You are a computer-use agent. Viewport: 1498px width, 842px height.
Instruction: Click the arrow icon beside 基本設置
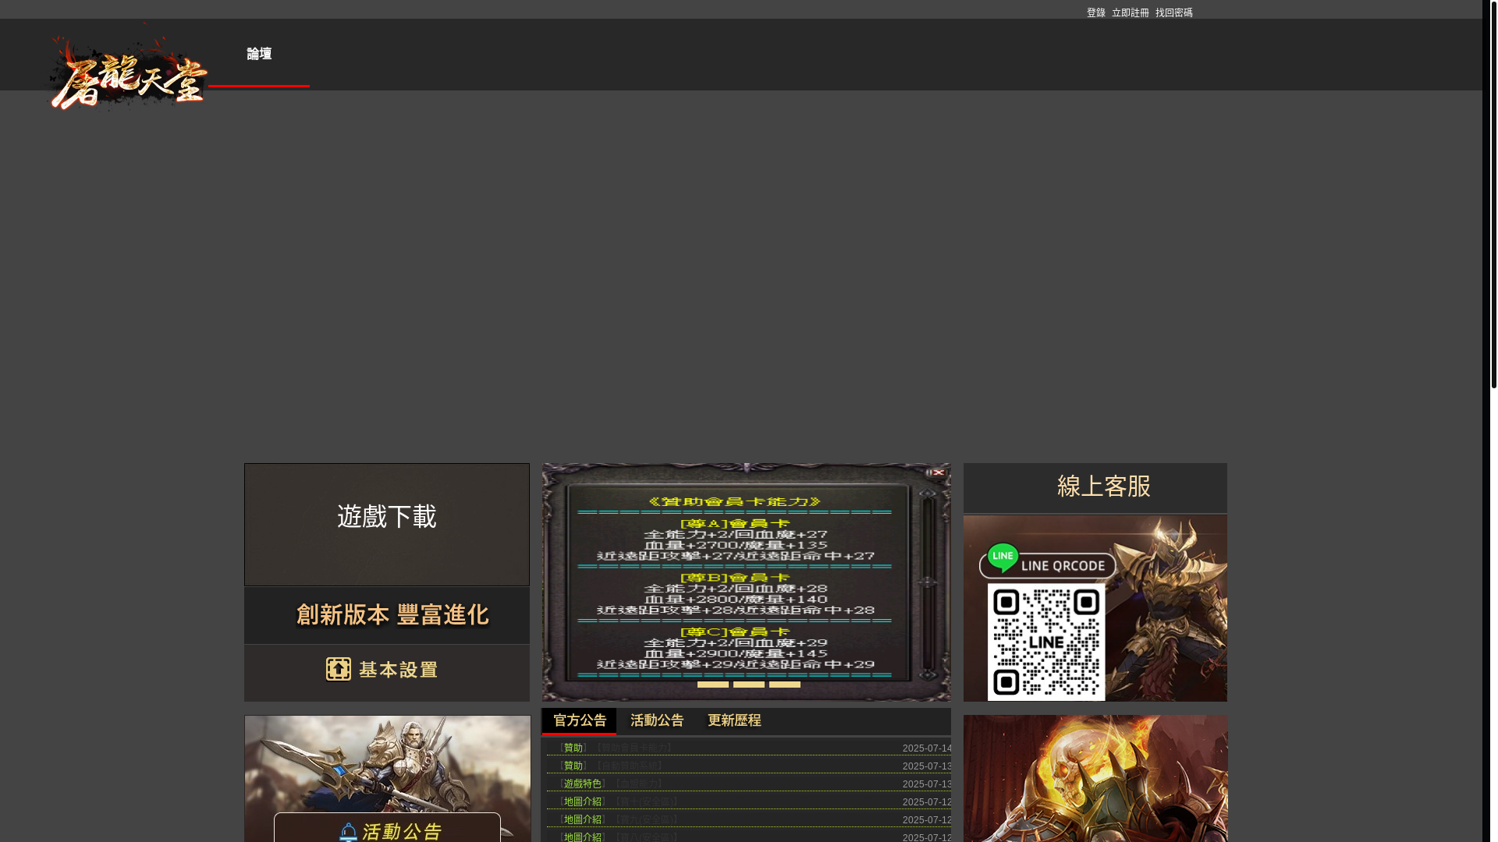click(x=339, y=669)
